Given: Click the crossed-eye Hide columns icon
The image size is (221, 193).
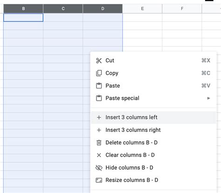Looking at the screenshot, I should click(99, 168).
